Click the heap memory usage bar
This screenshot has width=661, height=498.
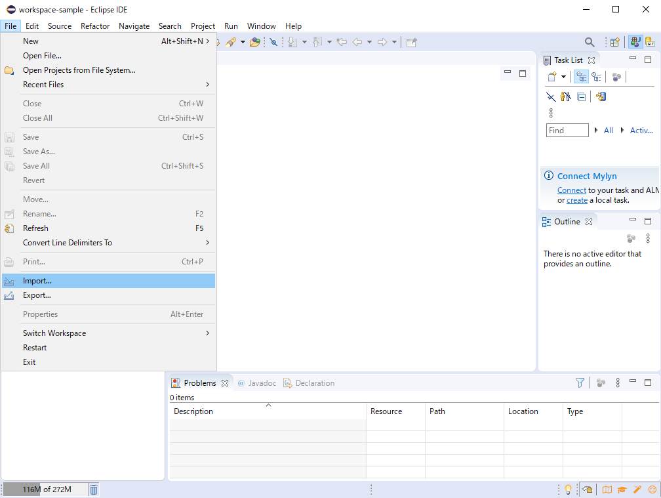click(x=45, y=489)
